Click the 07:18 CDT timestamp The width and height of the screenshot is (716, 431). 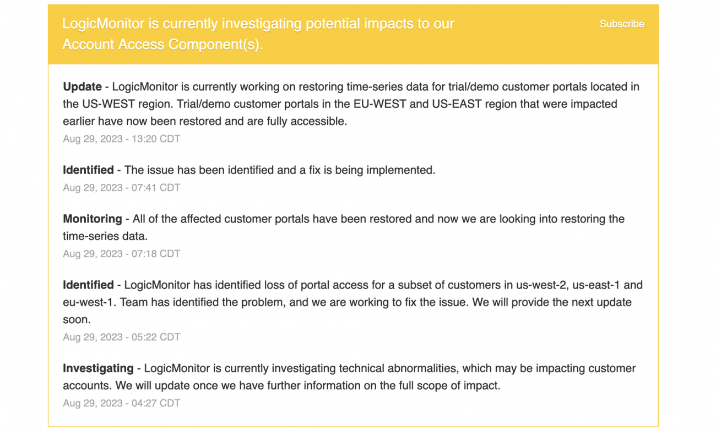(121, 254)
